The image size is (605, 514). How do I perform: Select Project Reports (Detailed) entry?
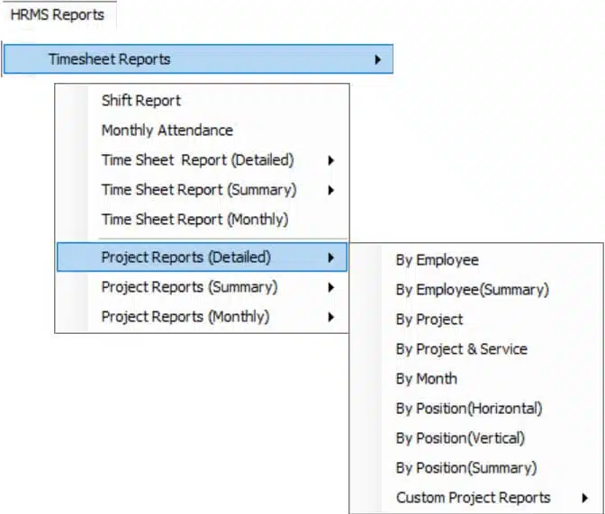(202, 257)
